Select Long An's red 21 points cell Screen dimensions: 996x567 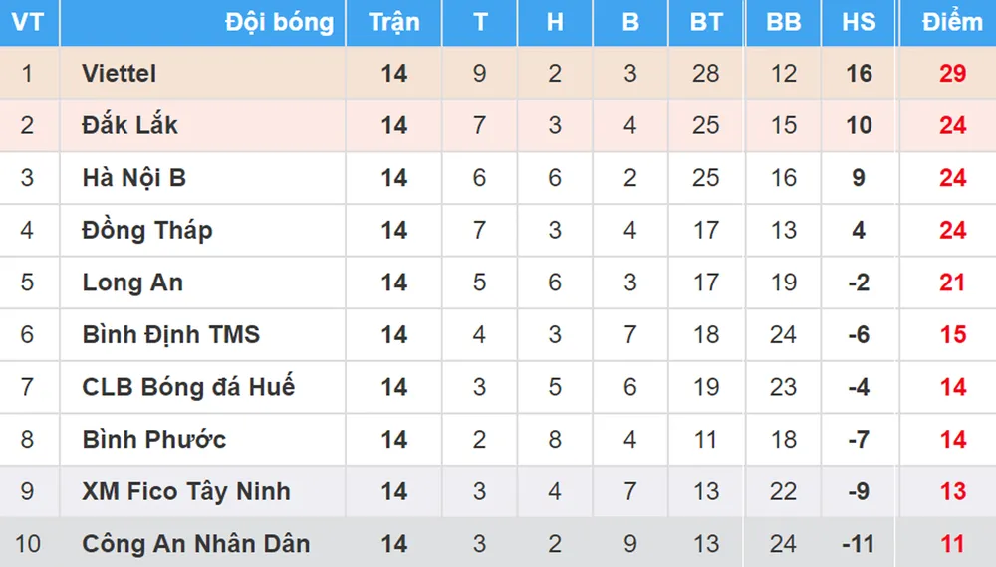tap(953, 283)
